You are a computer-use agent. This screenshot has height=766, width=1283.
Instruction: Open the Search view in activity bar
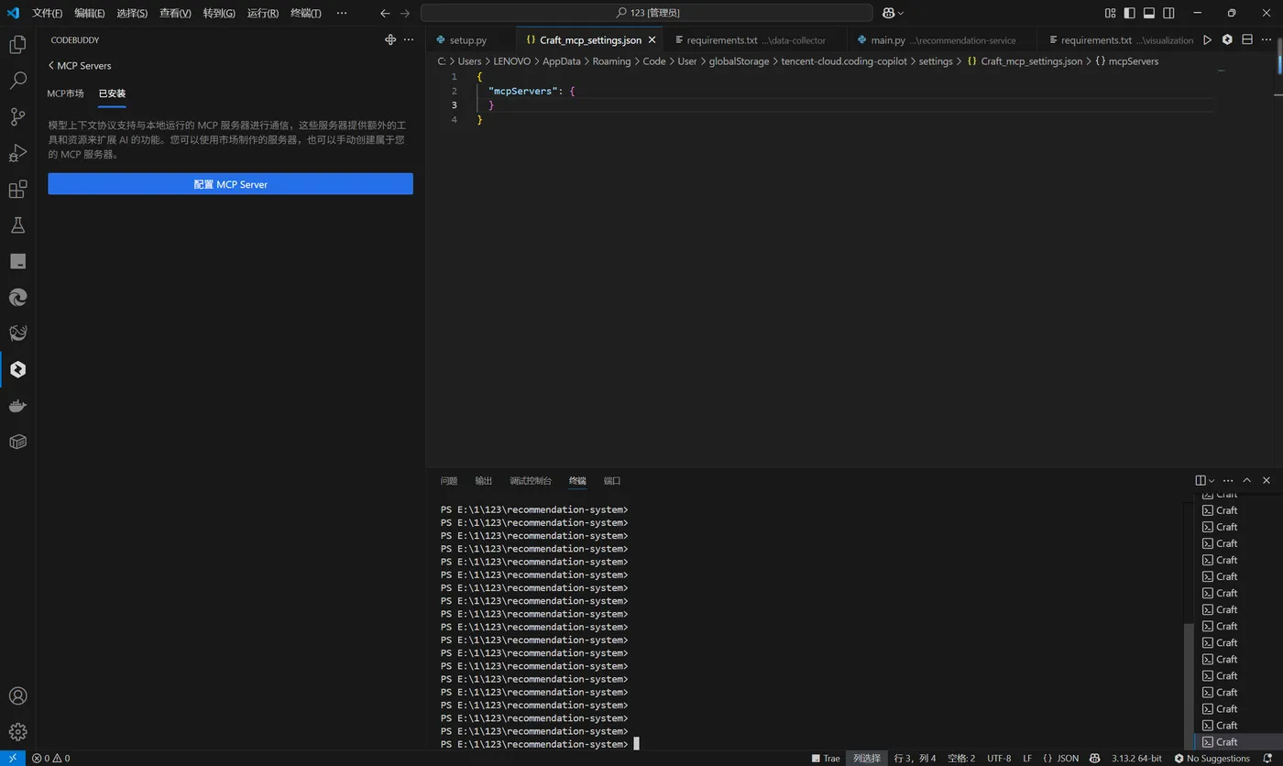(x=17, y=81)
